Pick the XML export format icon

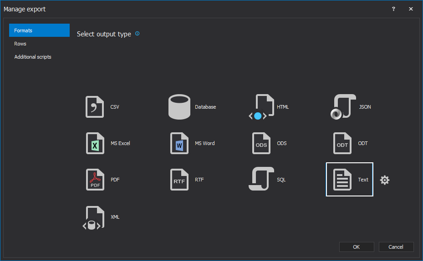(x=95, y=217)
